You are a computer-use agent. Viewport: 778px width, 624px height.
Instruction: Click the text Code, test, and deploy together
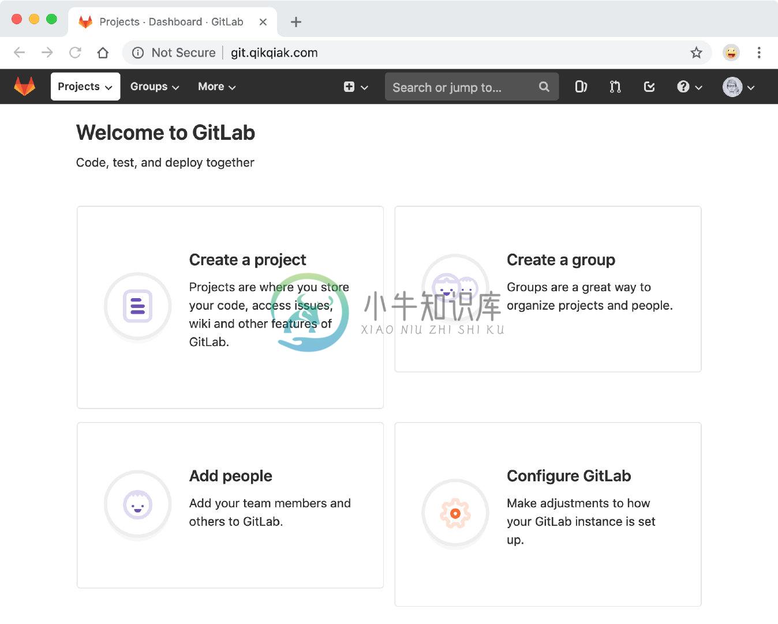click(165, 163)
